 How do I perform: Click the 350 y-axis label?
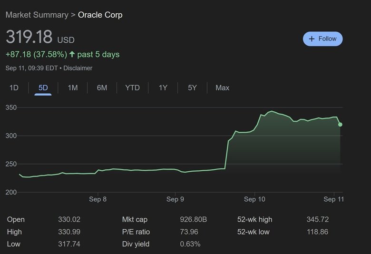11,107
